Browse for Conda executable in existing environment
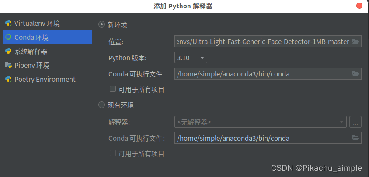 (355, 138)
